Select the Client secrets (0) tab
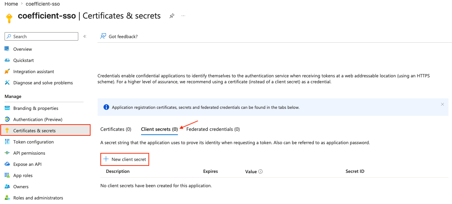452x204 pixels. (159, 129)
